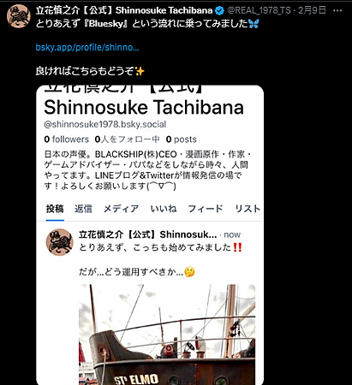The image size is (352, 385).
Task: Switch to the フィード tab
Action: [x=206, y=209]
